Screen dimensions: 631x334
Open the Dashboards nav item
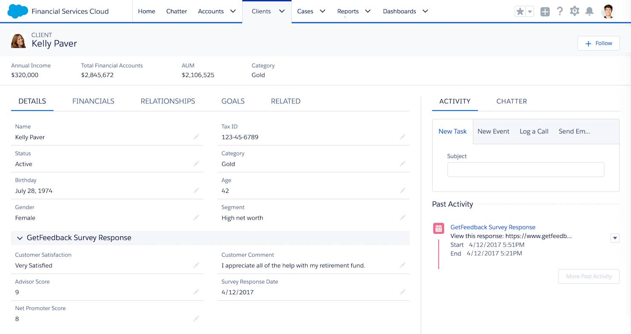(399, 12)
